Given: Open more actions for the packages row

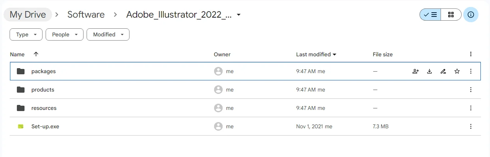Looking at the screenshot, I should (471, 71).
